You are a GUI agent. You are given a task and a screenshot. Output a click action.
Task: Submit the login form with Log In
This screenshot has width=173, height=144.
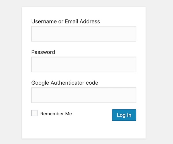pyautogui.click(x=124, y=115)
